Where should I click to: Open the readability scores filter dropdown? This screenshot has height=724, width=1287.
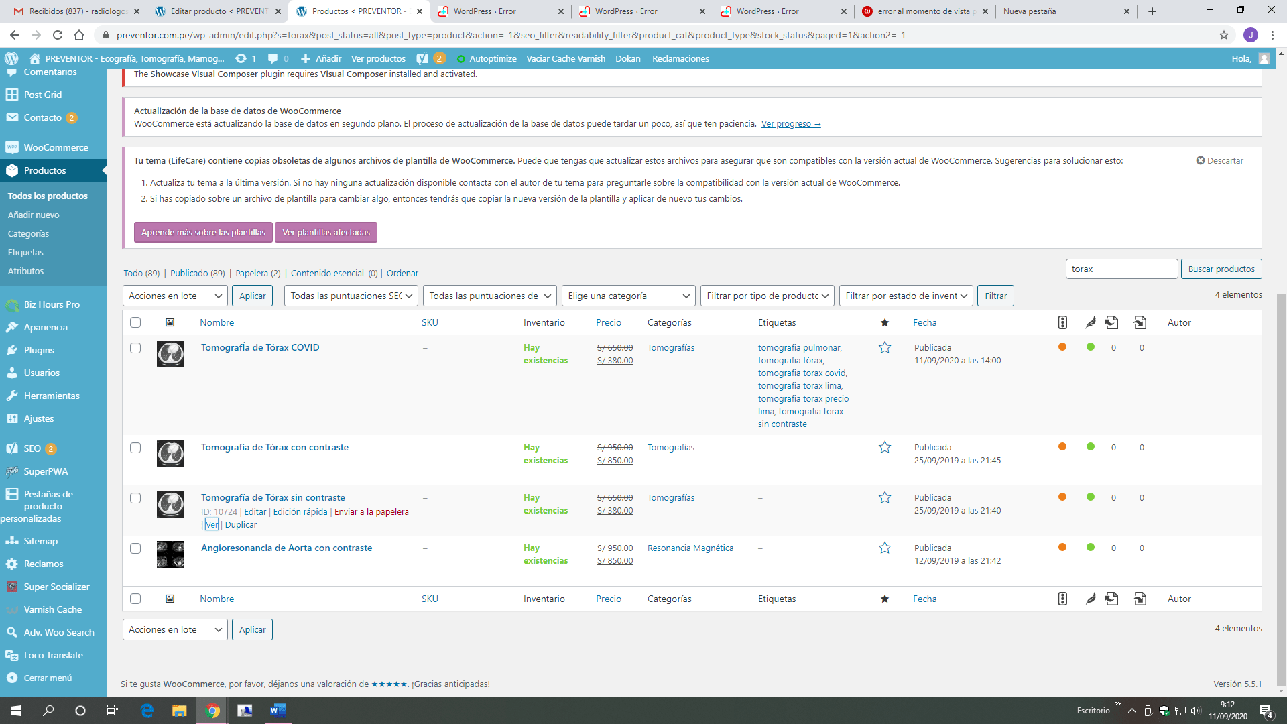[490, 296]
